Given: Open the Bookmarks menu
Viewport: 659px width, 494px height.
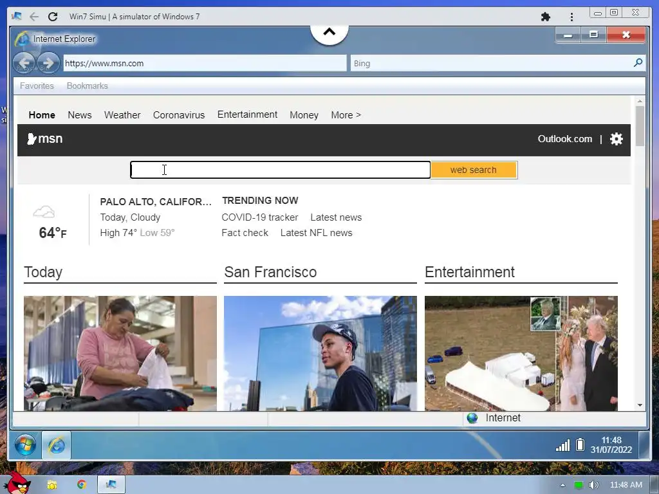Looking at the screenshot, I should click(x=88, y=86).
